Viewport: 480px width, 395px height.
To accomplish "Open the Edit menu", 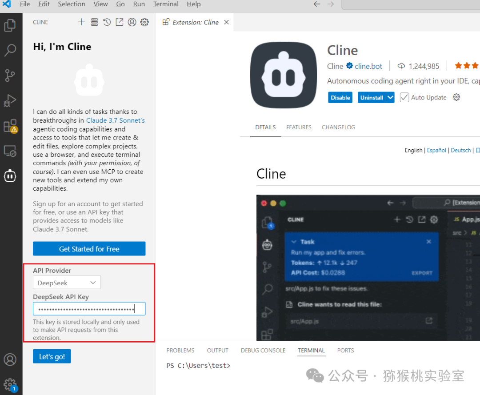I will click(x=44, y=4).
